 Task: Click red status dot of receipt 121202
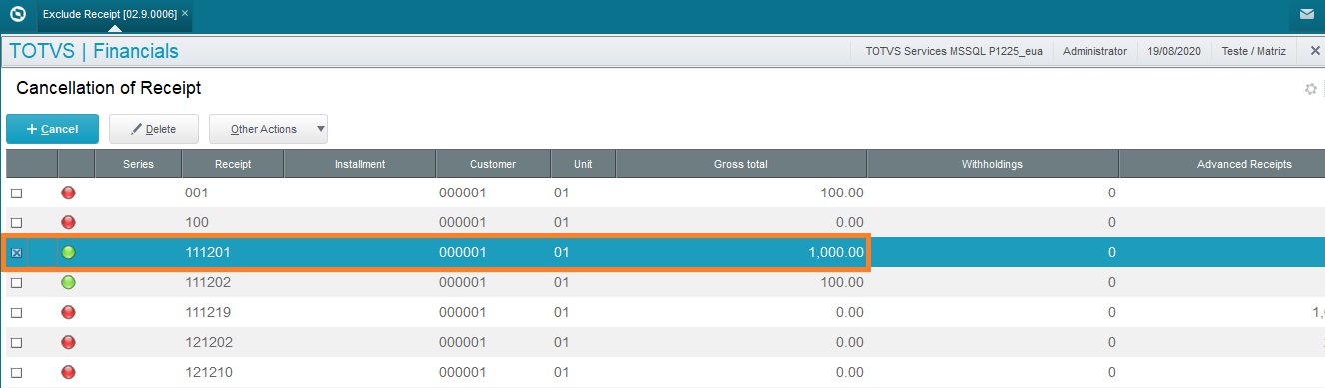coord(68,342)
